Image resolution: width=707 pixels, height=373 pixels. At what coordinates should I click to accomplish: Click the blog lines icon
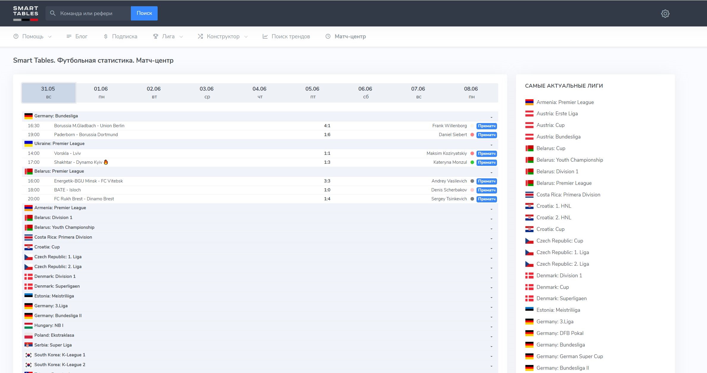coord(69,36)
